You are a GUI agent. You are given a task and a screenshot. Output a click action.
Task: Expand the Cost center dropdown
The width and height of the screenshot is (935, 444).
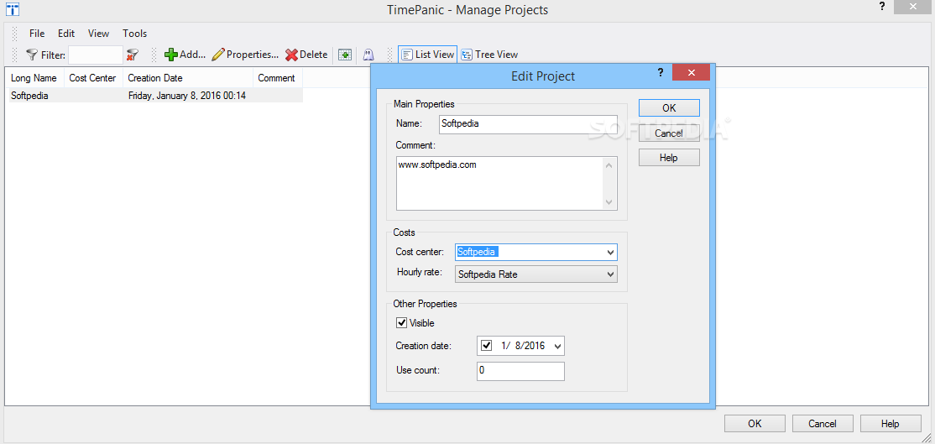pos(610,253)
